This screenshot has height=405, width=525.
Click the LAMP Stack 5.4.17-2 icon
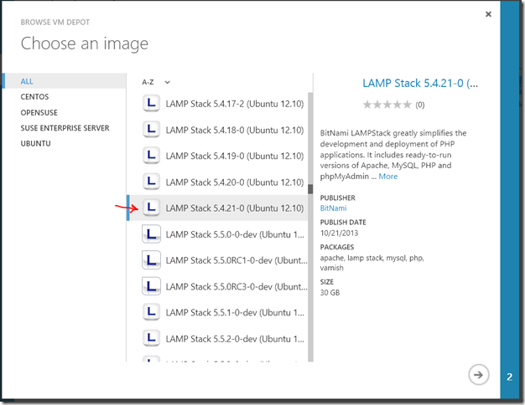coord(151,103)
